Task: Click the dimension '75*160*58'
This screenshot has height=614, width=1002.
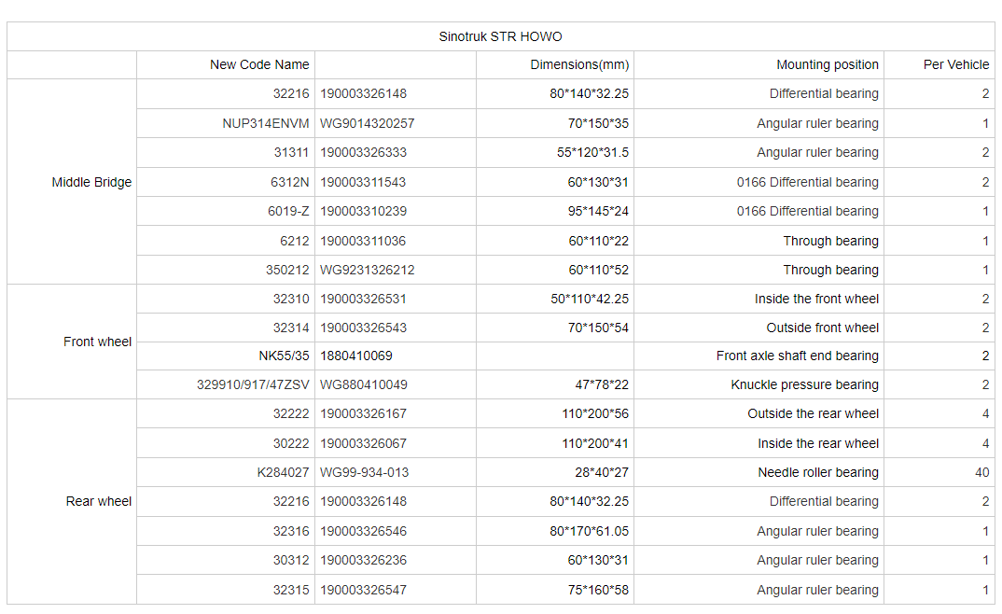Action: click(x=598, y=590)
